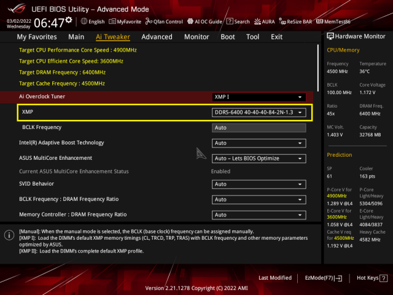Click the Search question mark icon

[x=230, y=22]
